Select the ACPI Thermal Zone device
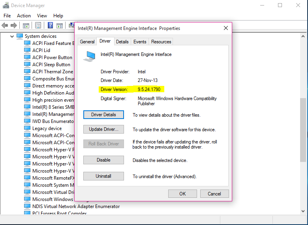 pyautogui.click(x=53, y=72)
